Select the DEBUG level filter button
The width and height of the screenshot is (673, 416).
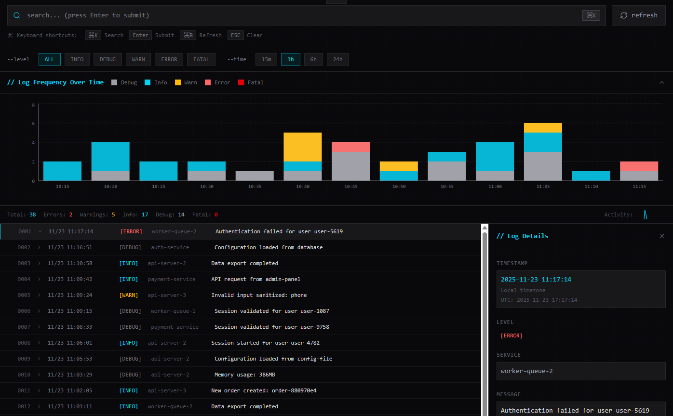tap(108, 59)
